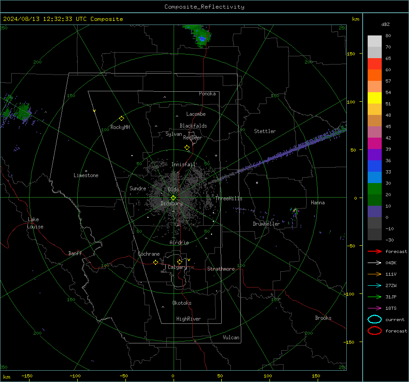Click the -150 tick on bottom km axis
This screenshot has width=409, height=382.
point(27,376)
